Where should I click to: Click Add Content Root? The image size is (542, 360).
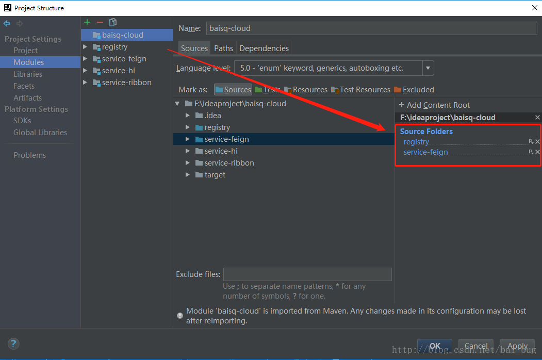[x=435, y=105]
